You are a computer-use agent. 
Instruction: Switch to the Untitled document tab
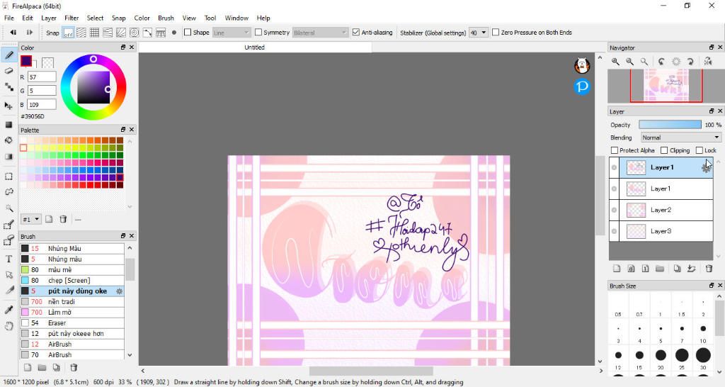[254, 47]
